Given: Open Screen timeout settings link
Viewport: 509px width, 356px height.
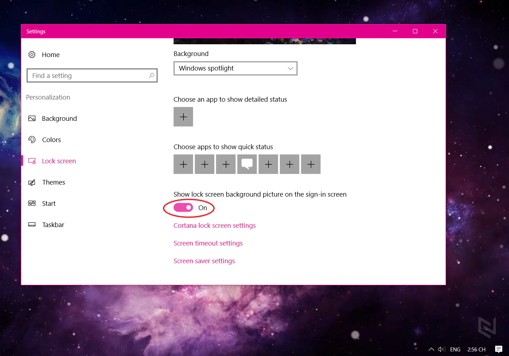Looking at the screenshot, I should tap(208, 243).
